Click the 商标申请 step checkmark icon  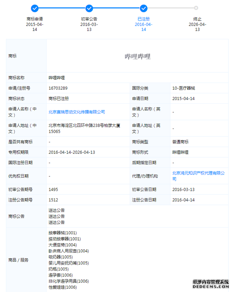(x=34, y=9)
